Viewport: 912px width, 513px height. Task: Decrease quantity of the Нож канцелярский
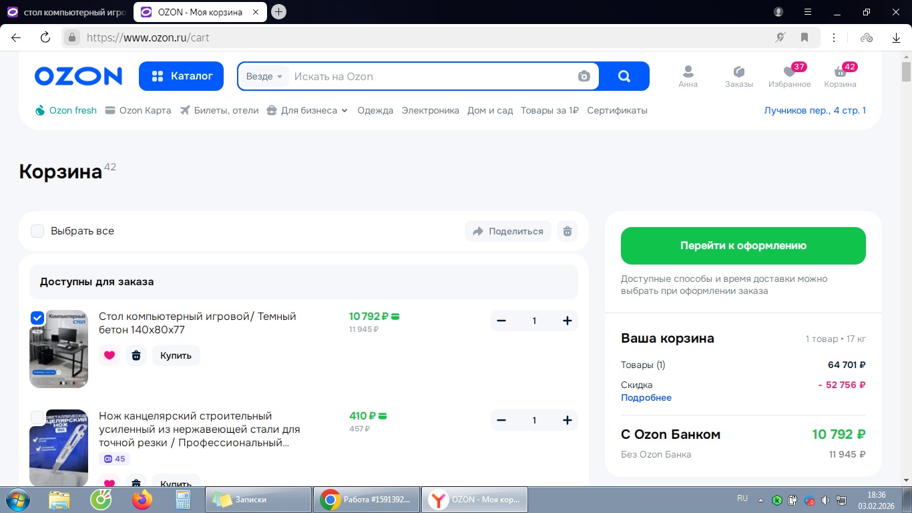point(501,420)
